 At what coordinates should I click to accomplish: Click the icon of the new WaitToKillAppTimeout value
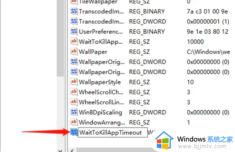click(74, 132)
